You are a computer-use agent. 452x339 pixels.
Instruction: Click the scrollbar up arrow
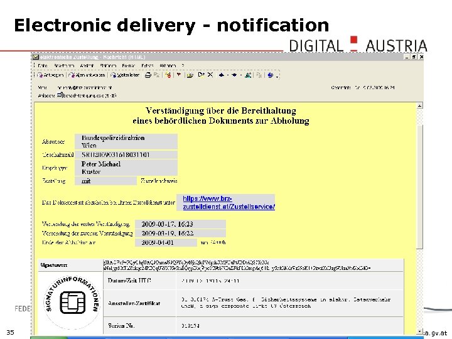420,105
